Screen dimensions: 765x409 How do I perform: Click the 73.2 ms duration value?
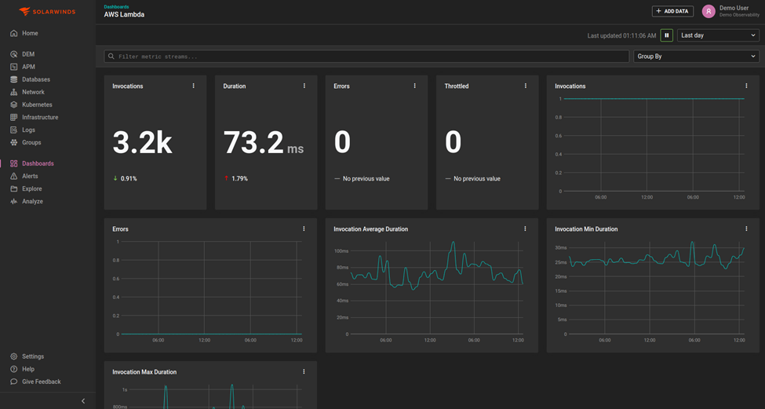tap(264, 143)
